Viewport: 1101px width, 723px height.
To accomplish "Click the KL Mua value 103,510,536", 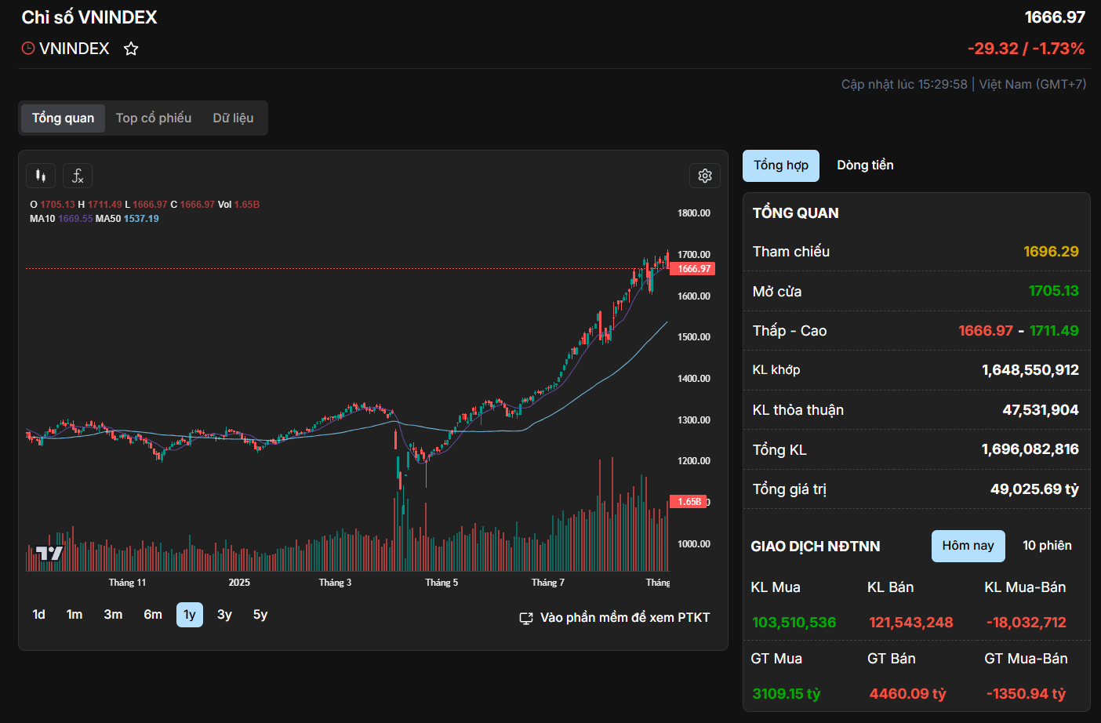I will pos(794,623).
